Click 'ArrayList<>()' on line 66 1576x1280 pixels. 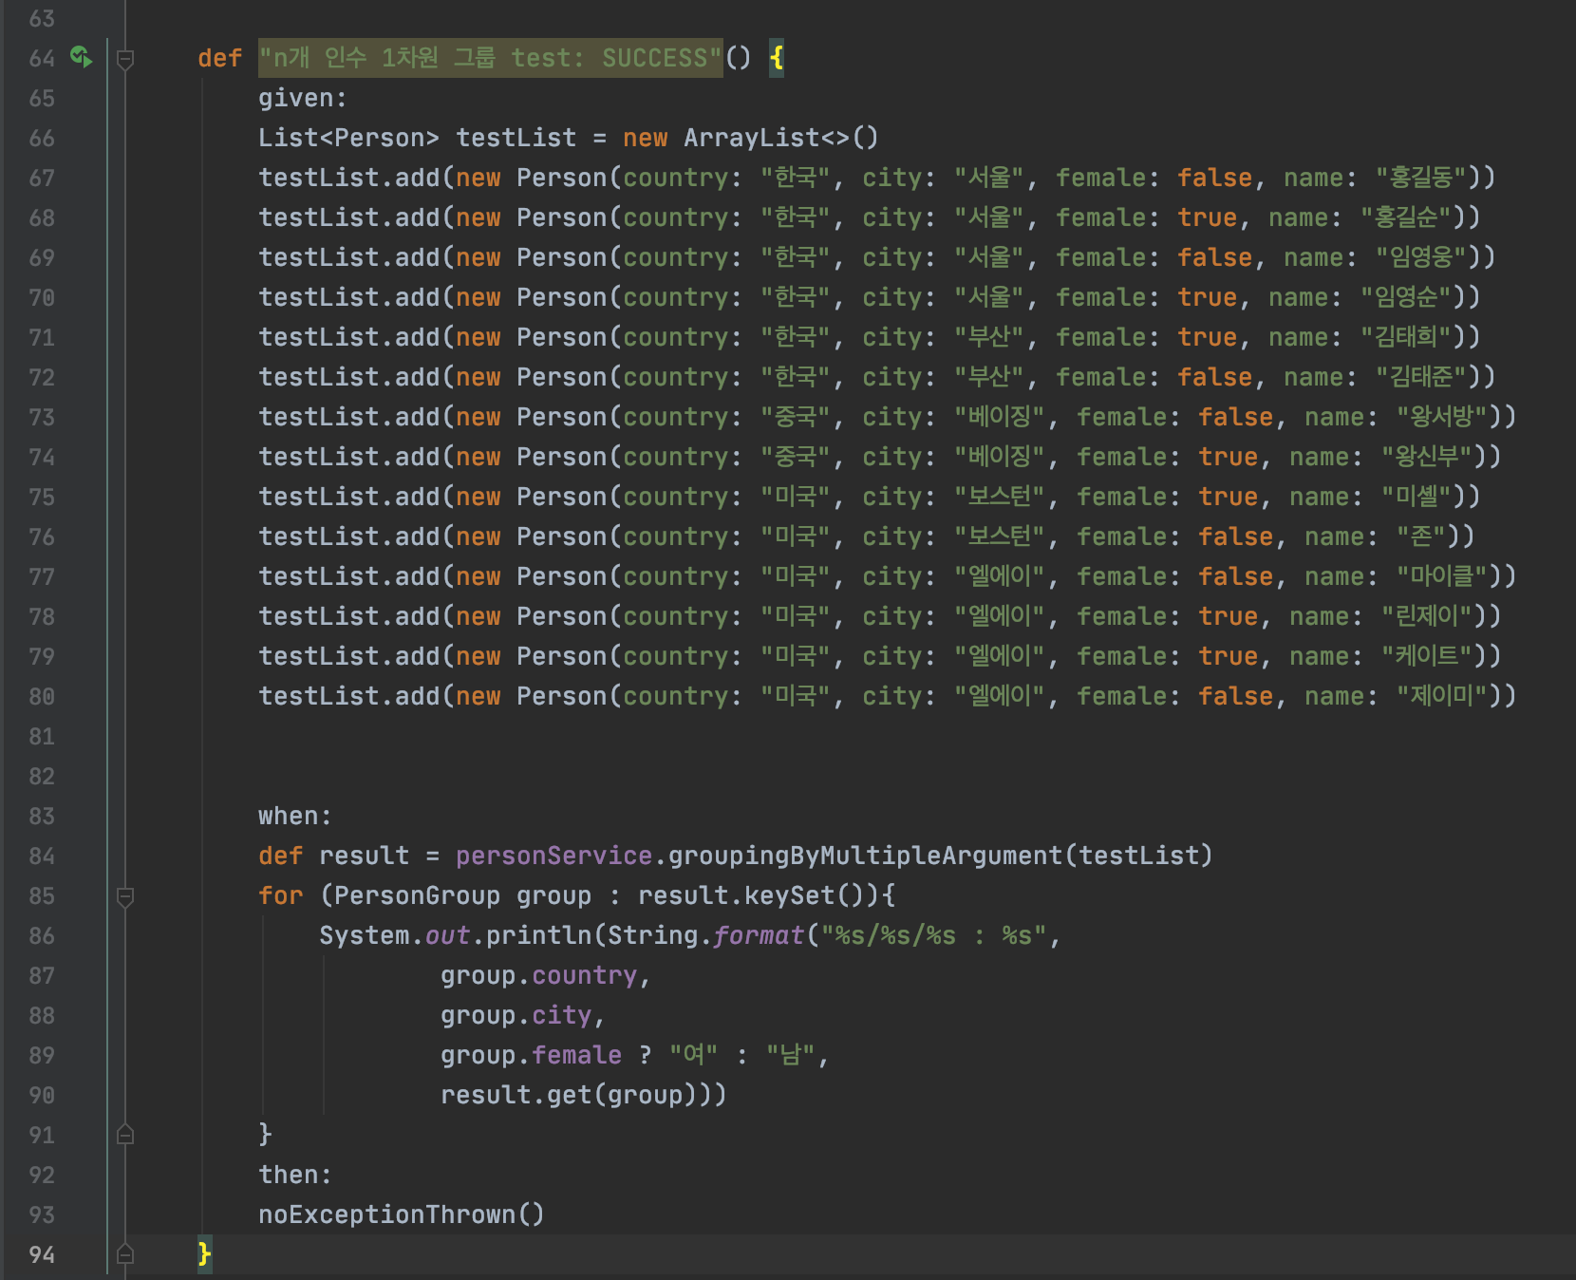coord(781,139)
